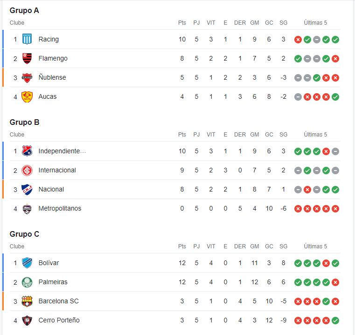Viewport: 355px width, 335px height.
Task: Click Aucas's last green win result
Action: pos(335,97)
